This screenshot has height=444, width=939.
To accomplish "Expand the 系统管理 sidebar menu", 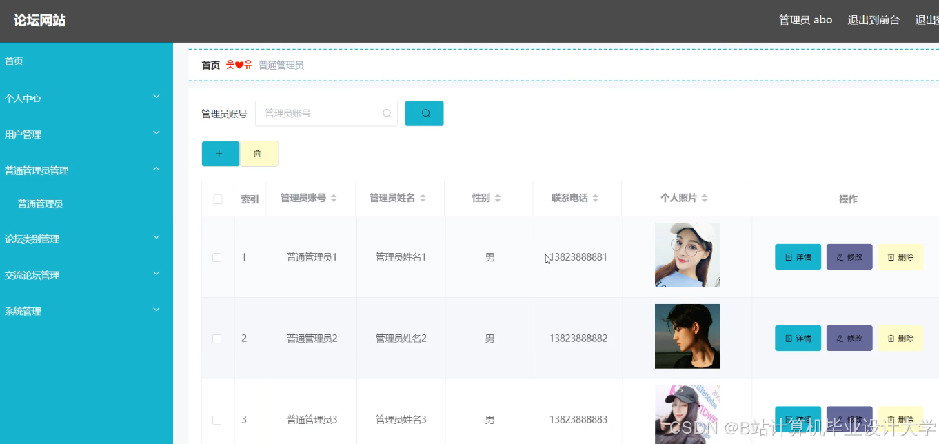I will [x=86, y=311].
